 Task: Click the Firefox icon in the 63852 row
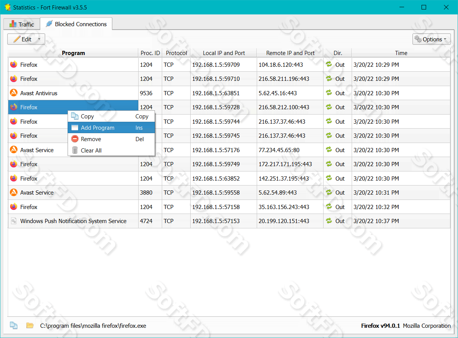pyautogui.click(x=14, y=178)
